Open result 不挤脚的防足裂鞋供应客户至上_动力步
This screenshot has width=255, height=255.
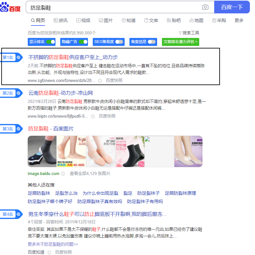(73, 57)
